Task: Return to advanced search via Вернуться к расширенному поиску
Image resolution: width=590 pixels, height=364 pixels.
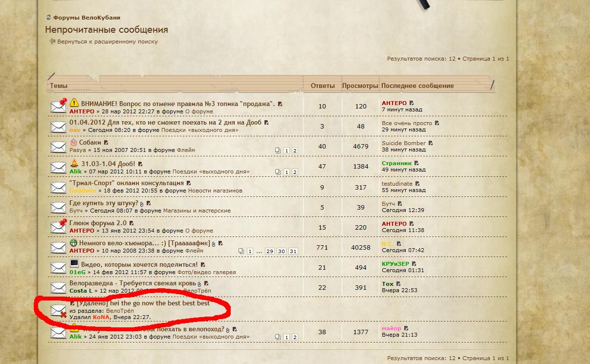Action: click(x=107, y=42)
